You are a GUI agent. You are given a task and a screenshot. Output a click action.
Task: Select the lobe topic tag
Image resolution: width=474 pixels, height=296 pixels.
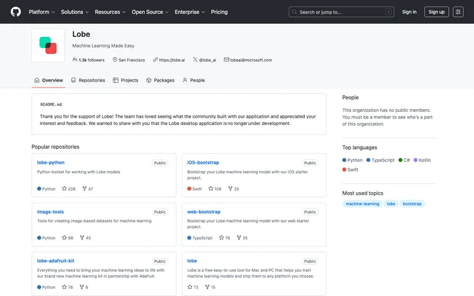[391, 204]
